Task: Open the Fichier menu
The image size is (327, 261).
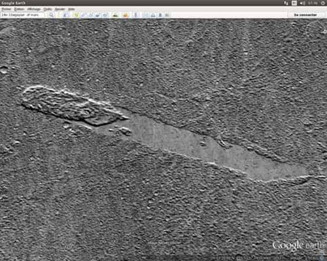Action: point(7,9)
